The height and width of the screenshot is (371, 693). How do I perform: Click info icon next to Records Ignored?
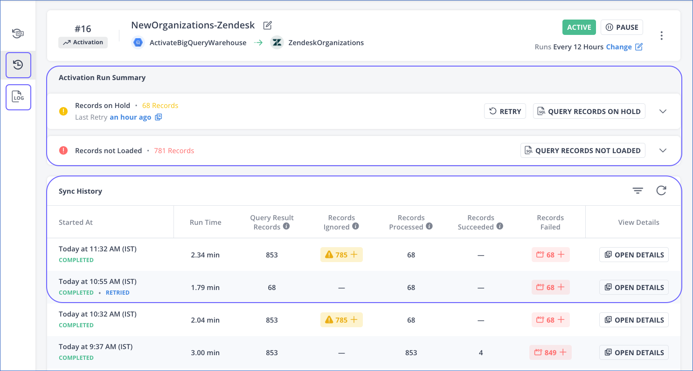tap(355, 227)
